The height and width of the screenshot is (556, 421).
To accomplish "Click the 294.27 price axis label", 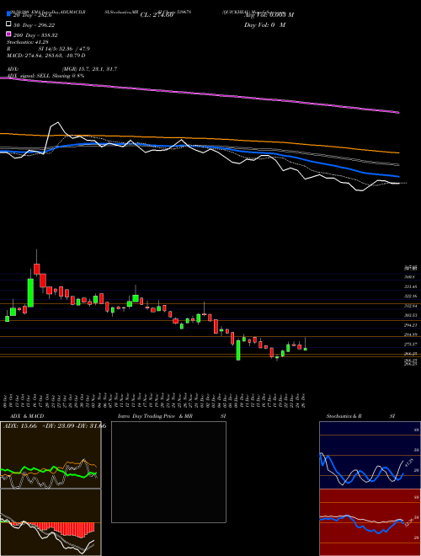I will pyautogui.click(x=411, y=325).
